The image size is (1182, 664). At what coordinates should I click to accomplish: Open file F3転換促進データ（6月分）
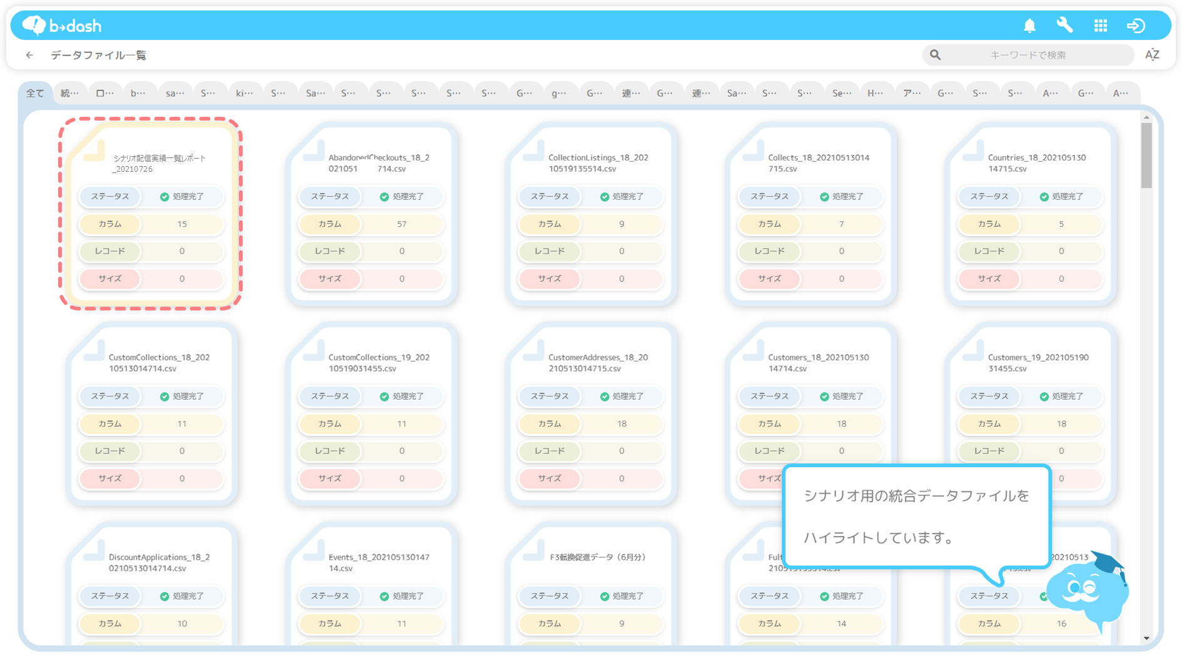(x=597, y=557)
